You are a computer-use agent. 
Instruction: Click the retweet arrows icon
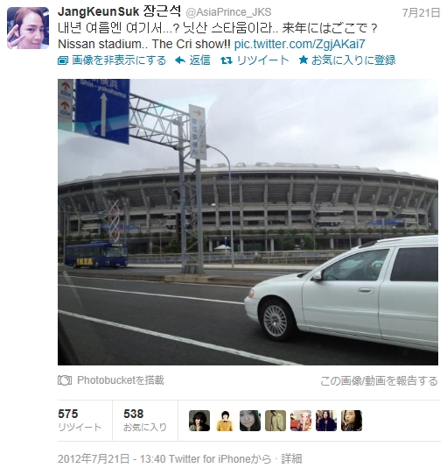pos(227,60)
